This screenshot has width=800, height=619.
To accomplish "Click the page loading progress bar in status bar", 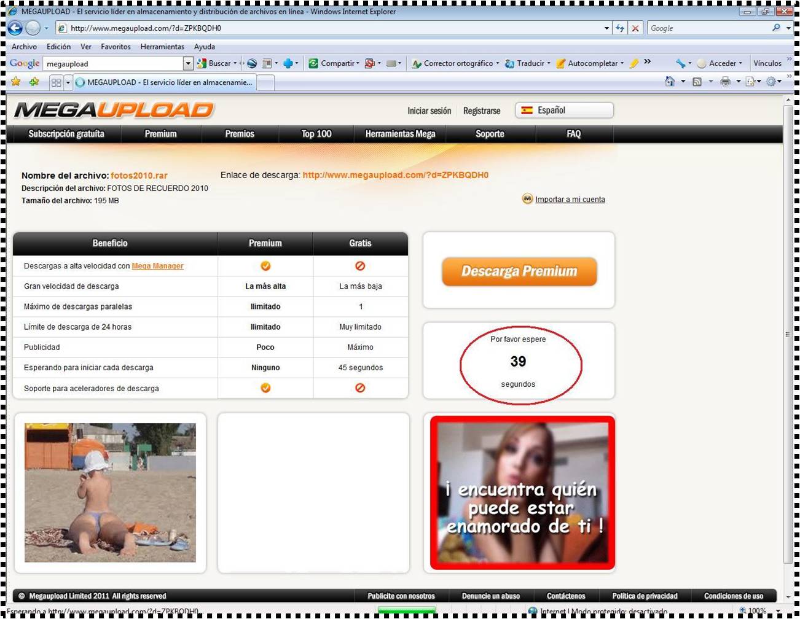I will 407,610.
